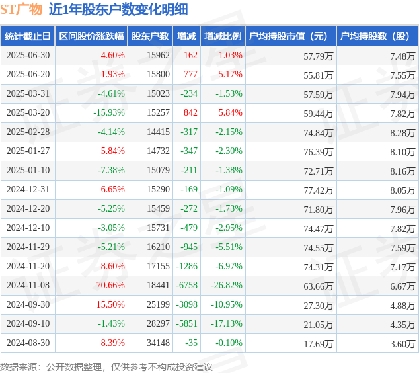Click the increase value 162
Screen dimensions: 419x373
190,55
